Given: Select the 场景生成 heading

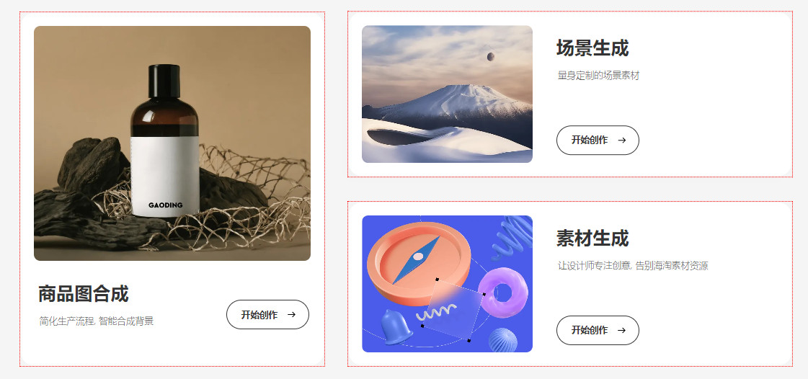Looking at the screenshot, I should click(592, 48).
